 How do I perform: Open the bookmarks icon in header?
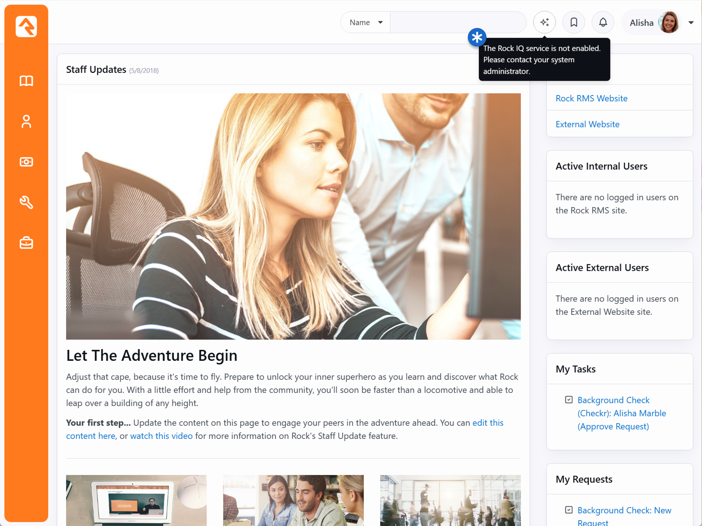point(574,22)
